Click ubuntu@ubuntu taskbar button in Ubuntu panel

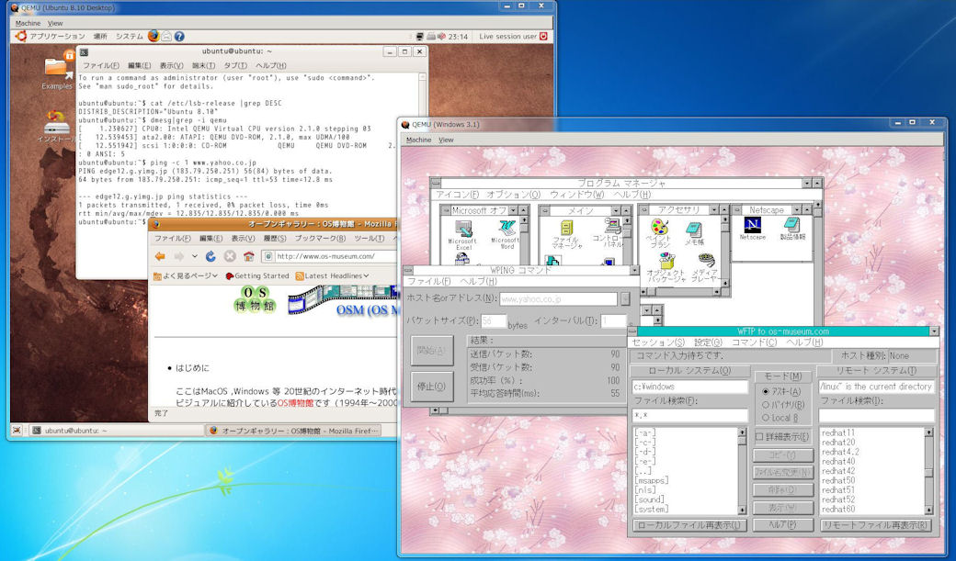(117, 430)
